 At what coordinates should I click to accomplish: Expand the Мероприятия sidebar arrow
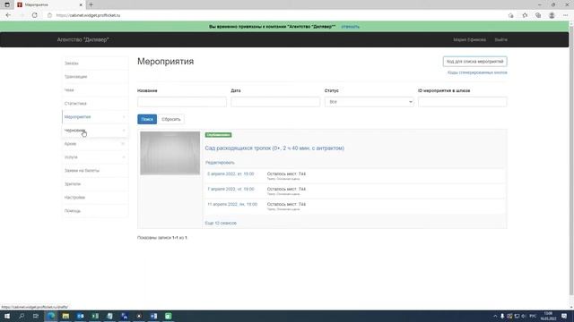(124, 117)
